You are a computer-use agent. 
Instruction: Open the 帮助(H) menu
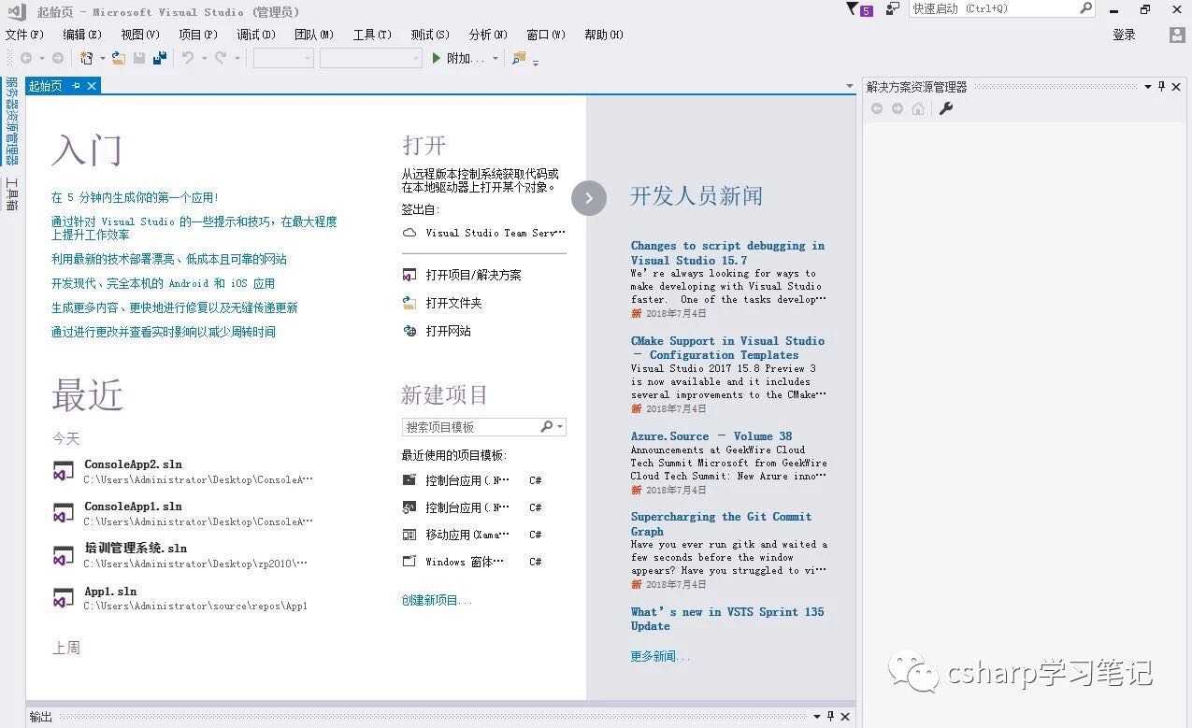click(604, 35)
